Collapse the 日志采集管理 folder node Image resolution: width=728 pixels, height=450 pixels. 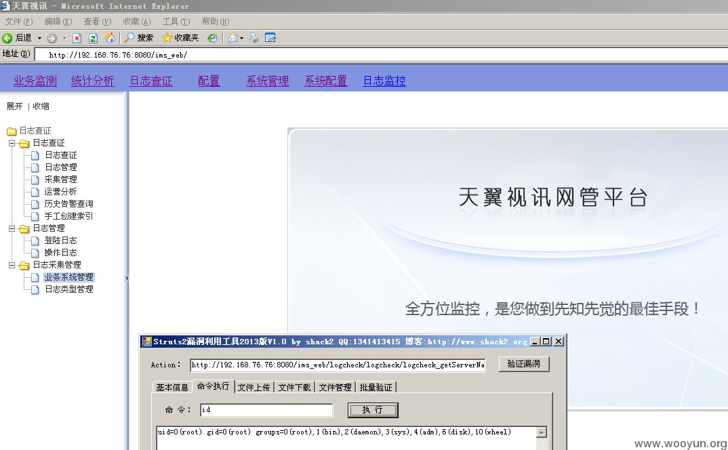point(12,265)
